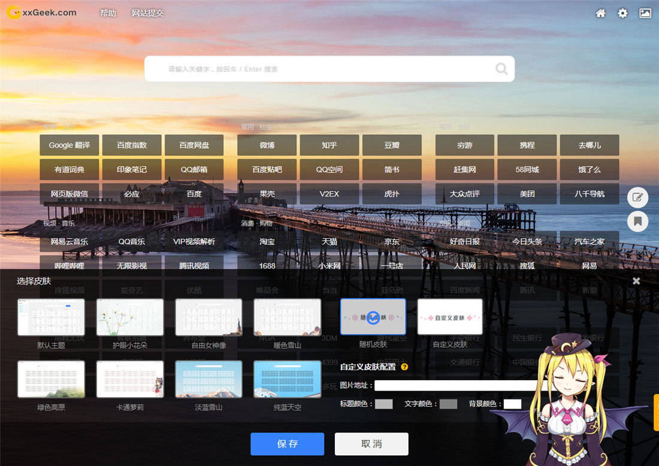
Task: Pick the 文字颜色 color swatch
Action: click(x=448, y=404)
